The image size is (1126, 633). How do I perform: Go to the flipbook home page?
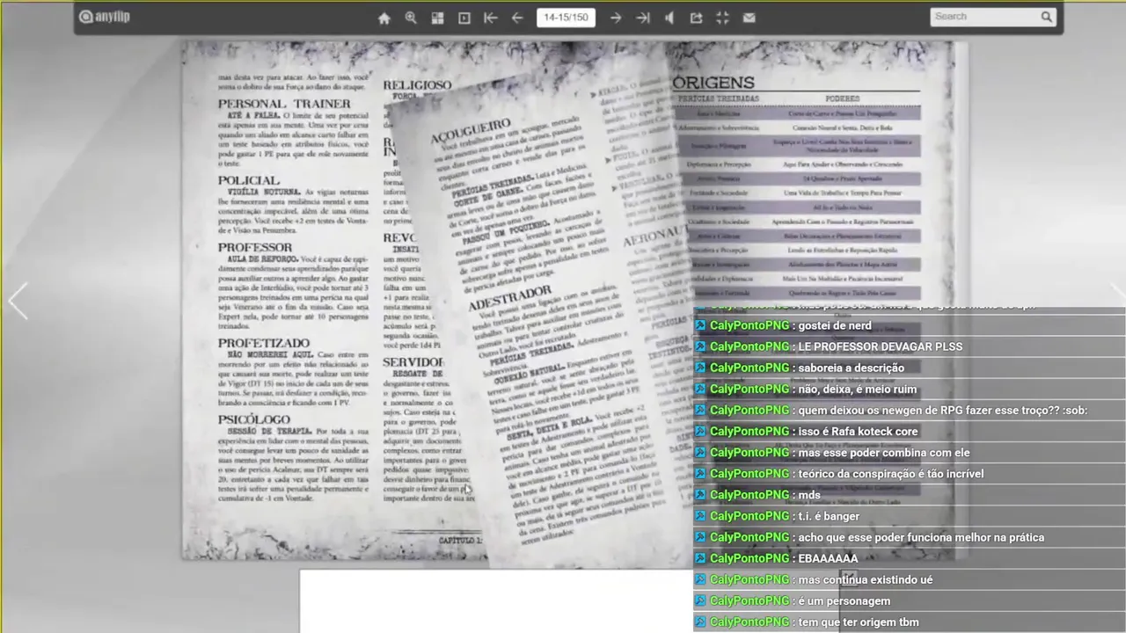pos(384,18)
